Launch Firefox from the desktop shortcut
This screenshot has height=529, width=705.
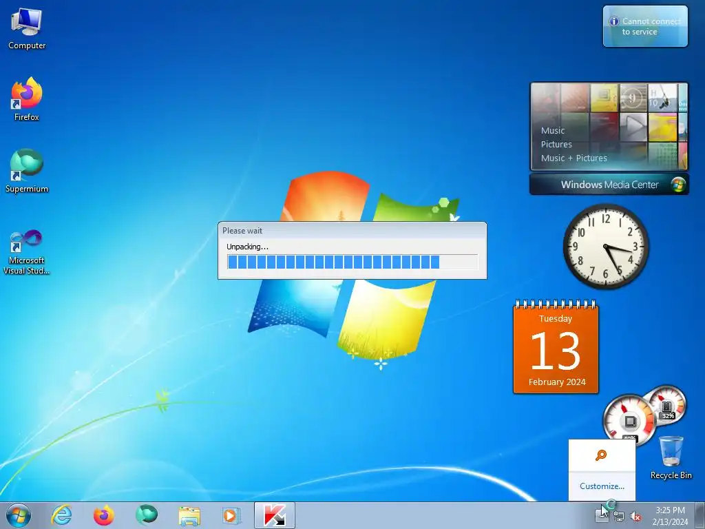(x=27, y=99)
